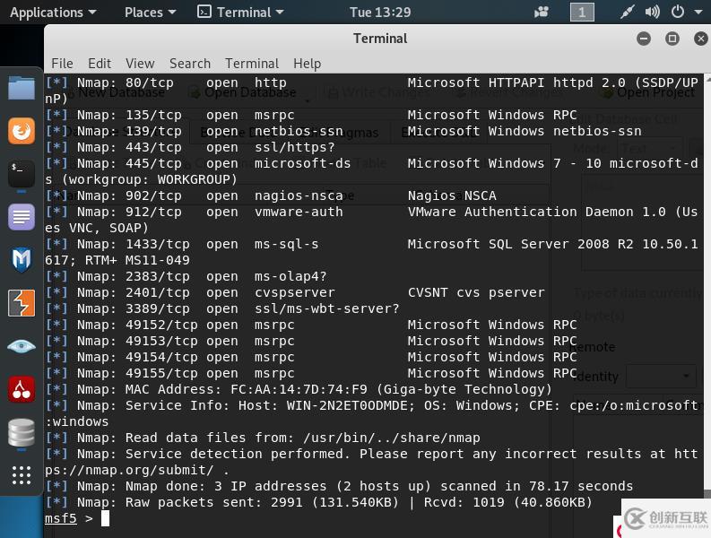The width and height of the screenshot is (711, 538).
Task: Launch Burp Suite from the dock
Action: (x=22, y=302)
